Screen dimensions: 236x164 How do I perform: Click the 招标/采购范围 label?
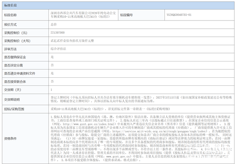point(14,109)
